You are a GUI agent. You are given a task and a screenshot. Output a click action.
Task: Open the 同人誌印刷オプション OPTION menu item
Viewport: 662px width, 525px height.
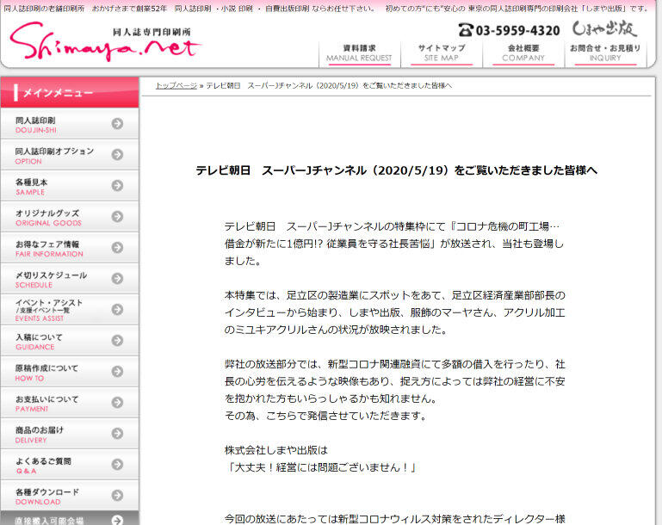coord(70,155)
